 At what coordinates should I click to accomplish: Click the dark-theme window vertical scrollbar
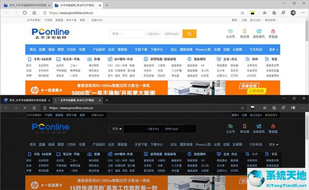(x=307, y=126)
